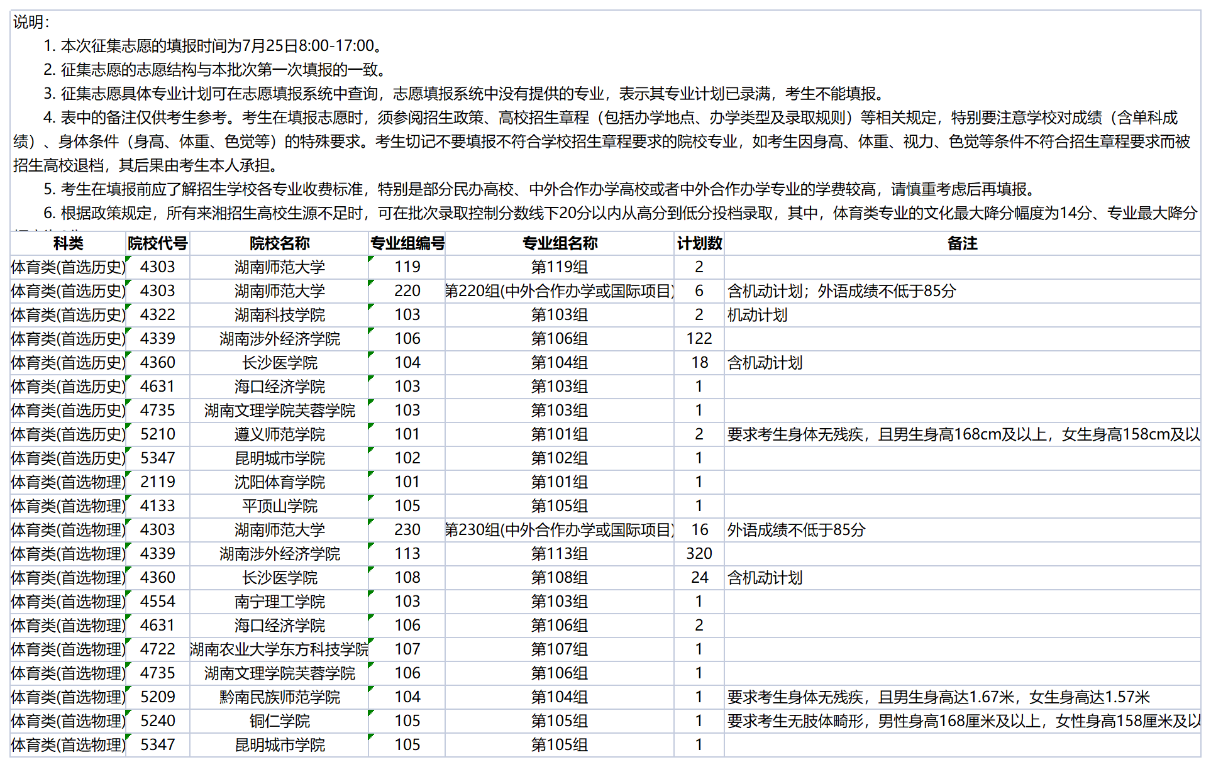
Task: Click instruction line 1 about 7月25日8:00-17:00
Action: [213, 46]
